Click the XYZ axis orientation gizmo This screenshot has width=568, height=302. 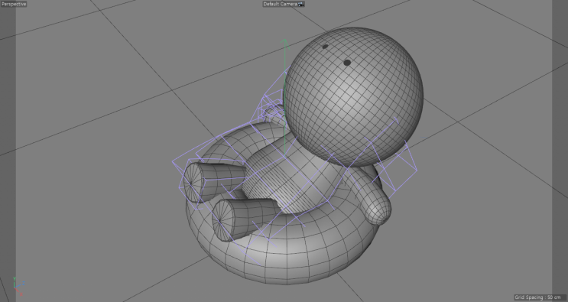tap(18, 287)
